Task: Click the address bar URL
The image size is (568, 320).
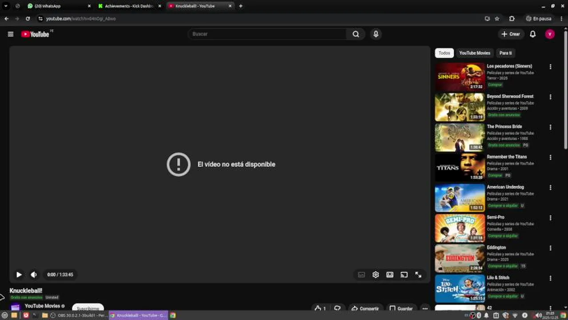Action: 81,19
